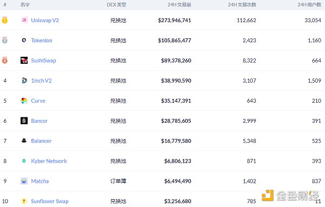Click the Uniswap V2 logo icon
This screenshot has width=325, height=207.
click(24, 20)
